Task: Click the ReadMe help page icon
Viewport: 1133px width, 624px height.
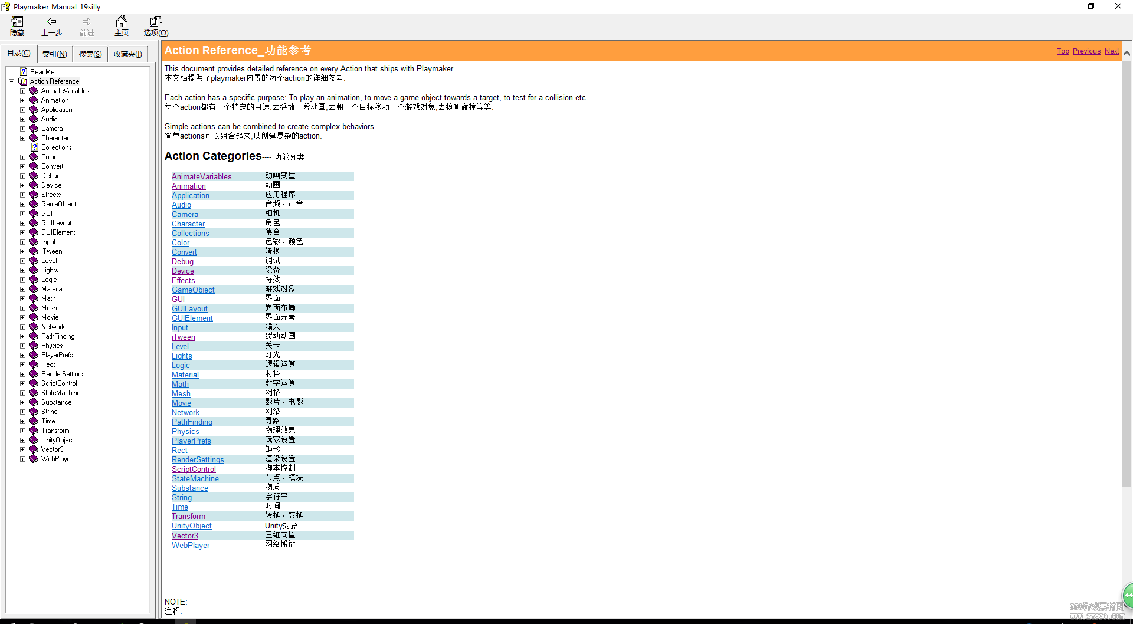Action: pos(24,72)
